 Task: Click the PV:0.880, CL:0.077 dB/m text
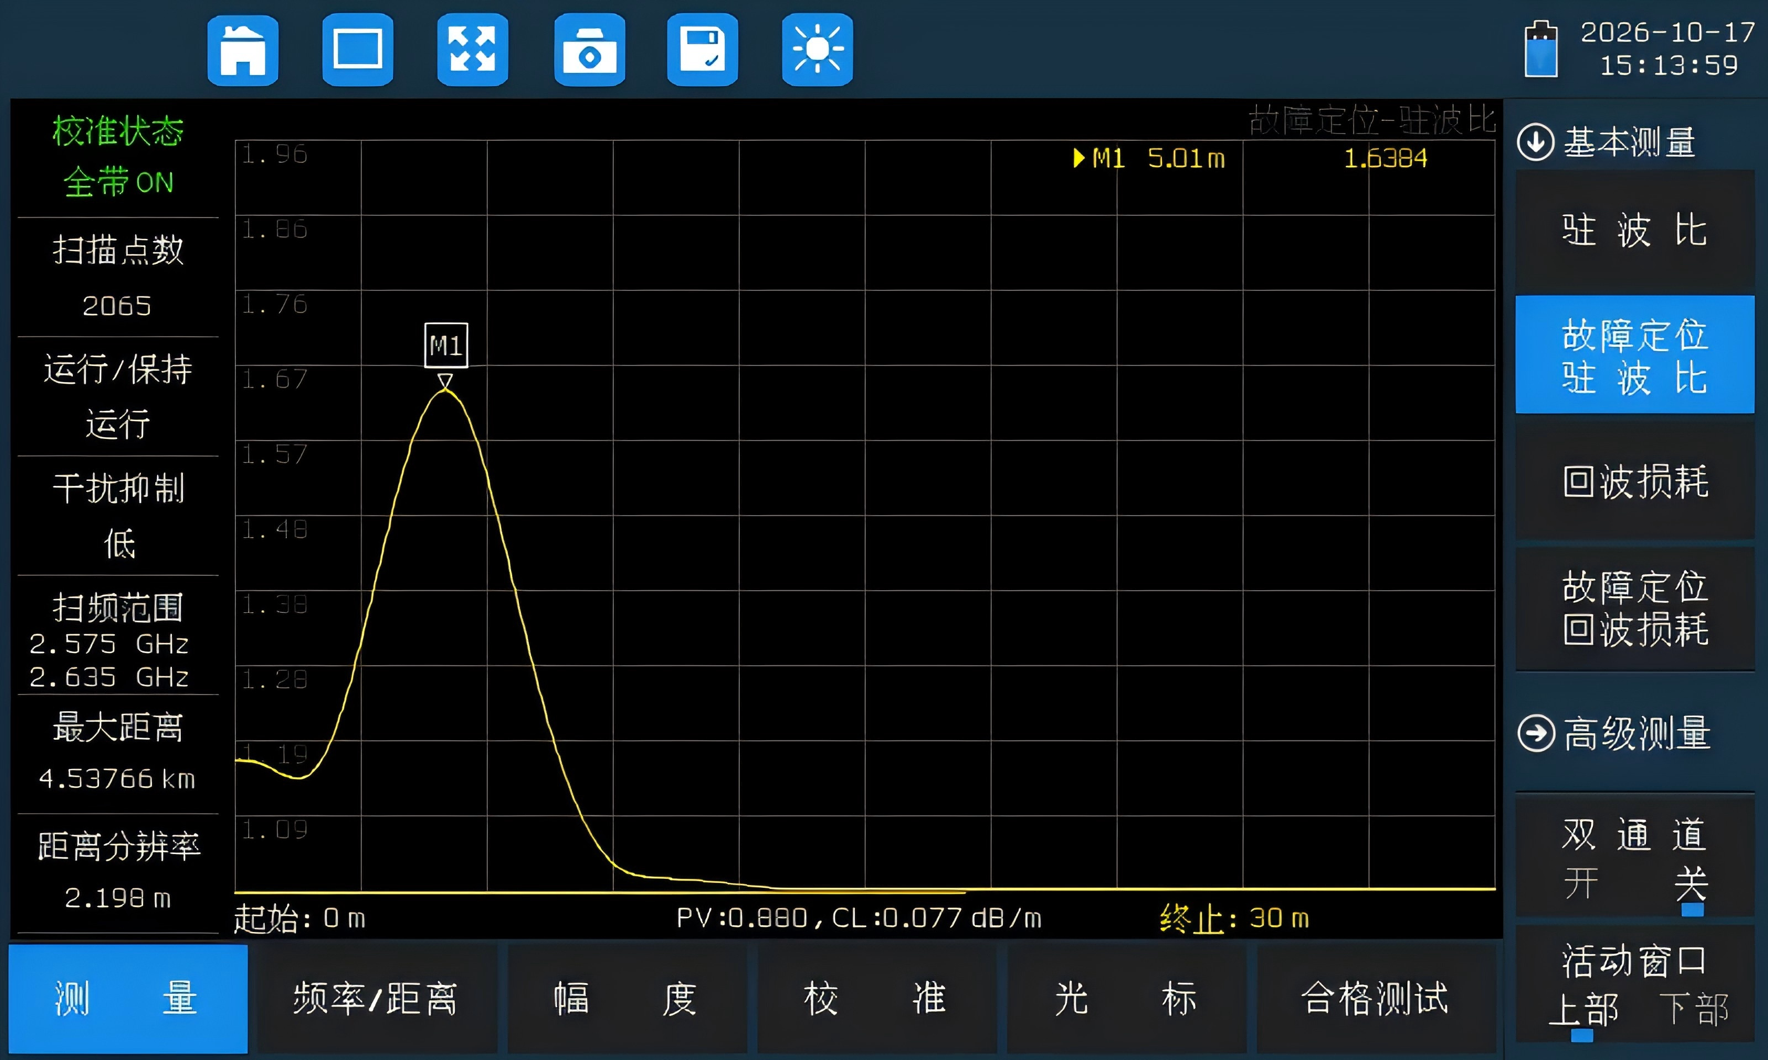pos(858,918)
